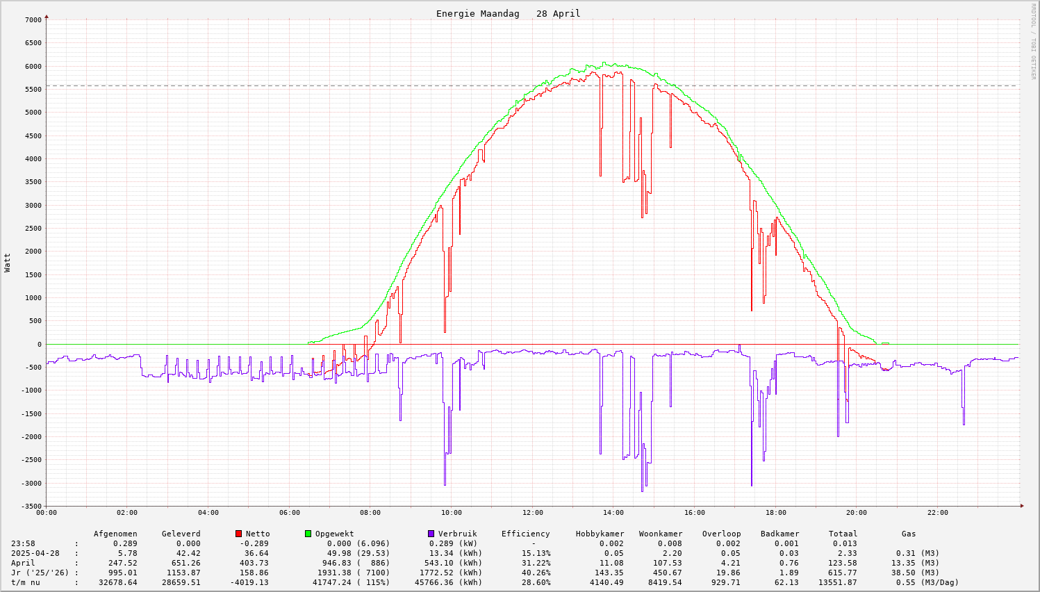The image size is (1040, 592).
Task: Click the RRDTOOL / TOBI OETIKER watermark
Action: 1032,41
